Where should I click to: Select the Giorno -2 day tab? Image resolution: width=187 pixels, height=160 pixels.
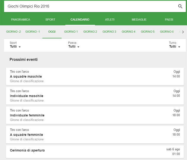(13, 32)
